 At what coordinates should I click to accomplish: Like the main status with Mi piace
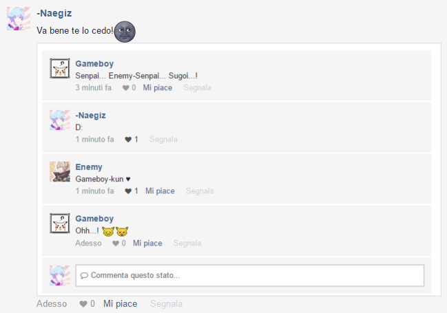120,304
